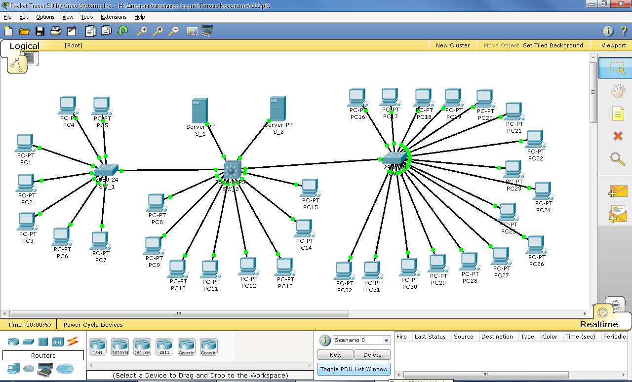
Task: Reset zoom with the R magnifier
Action: 158,31
